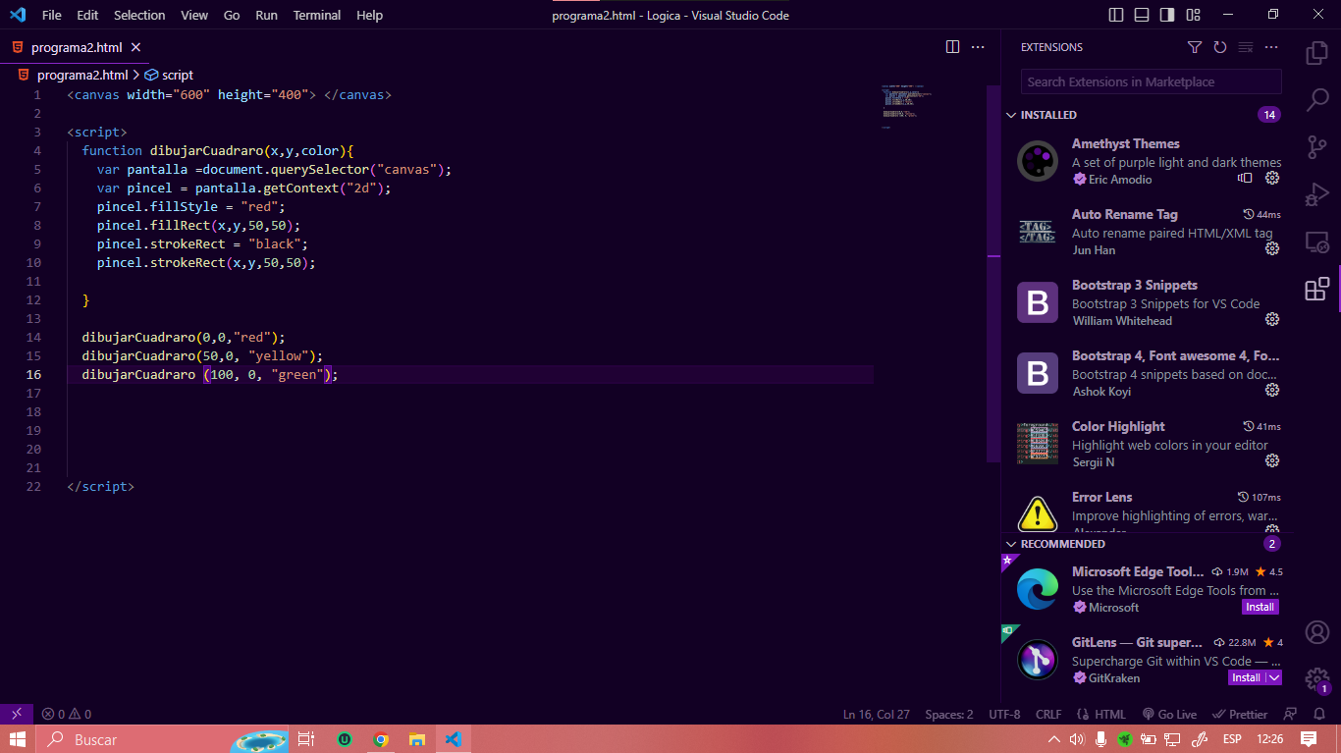Open the Manage gear in activity bar
This screenshot has height=753, width=1341.
coord(1316,678)
